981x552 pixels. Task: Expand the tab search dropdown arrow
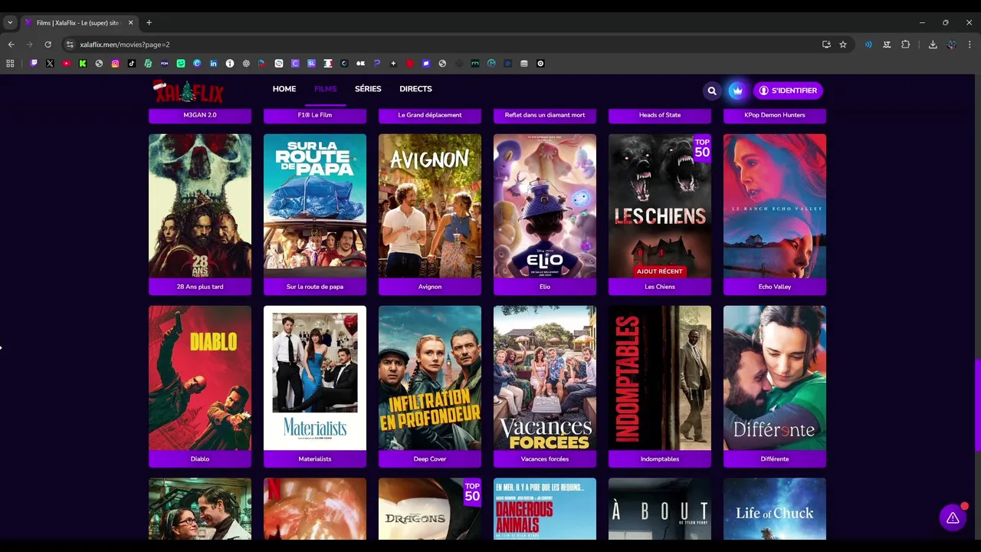click(x=10, y=22)
